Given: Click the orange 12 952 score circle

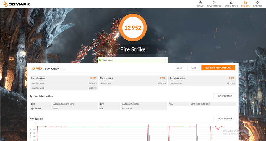Looking at the screenshot, I should 133,28.
